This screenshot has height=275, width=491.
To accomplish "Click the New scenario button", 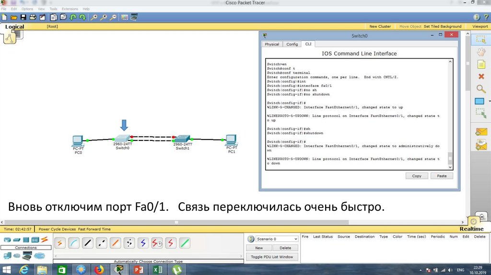I will (259, 248).
